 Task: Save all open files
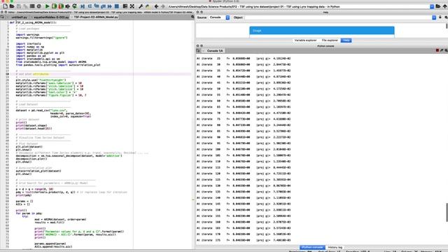pyautogui.click(x=25, y=6)
